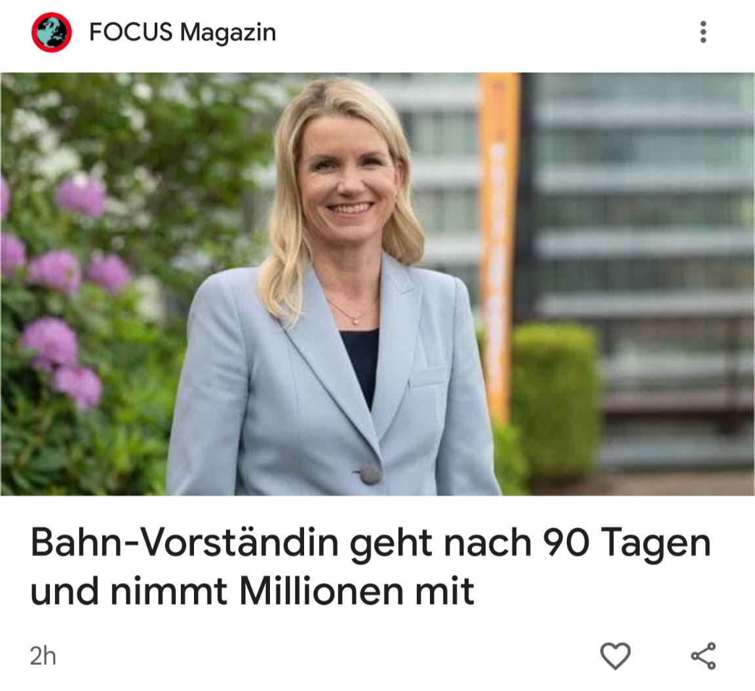Open sharing options for the Bahn article

click(703, 656)
